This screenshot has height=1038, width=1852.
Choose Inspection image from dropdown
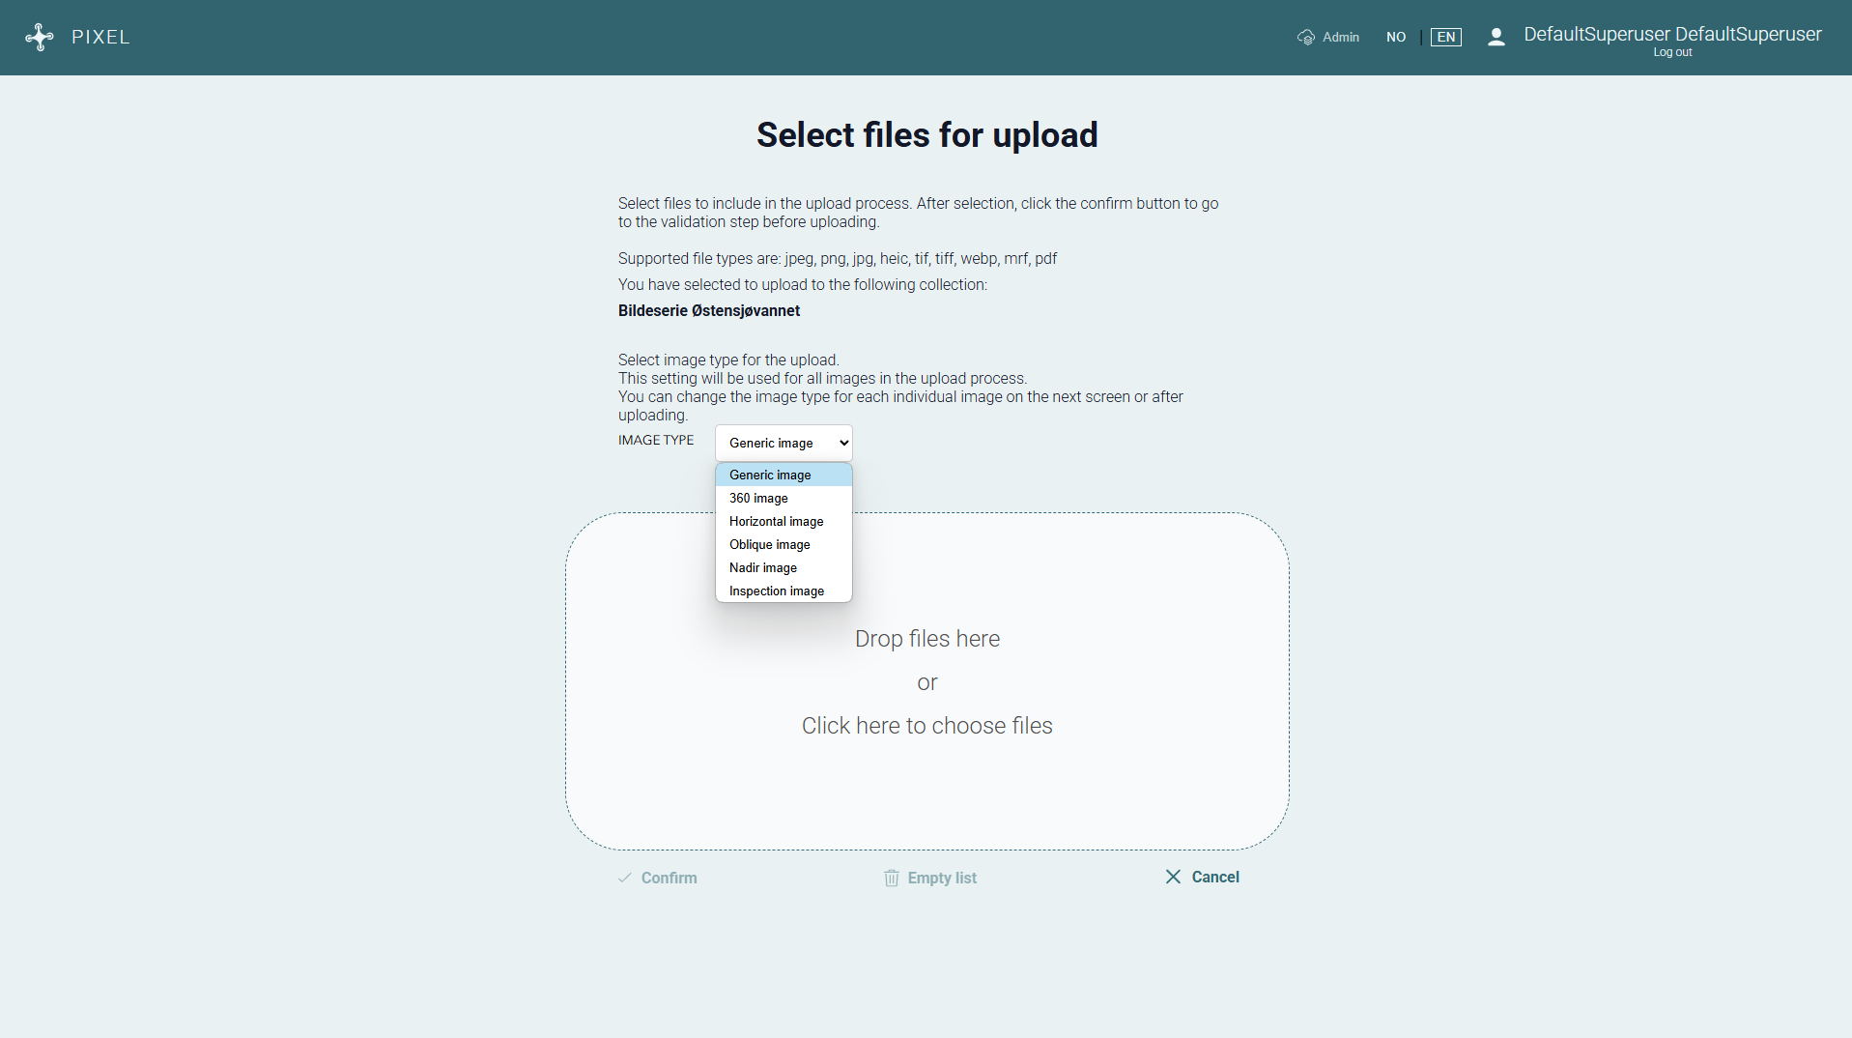(776, 591)
